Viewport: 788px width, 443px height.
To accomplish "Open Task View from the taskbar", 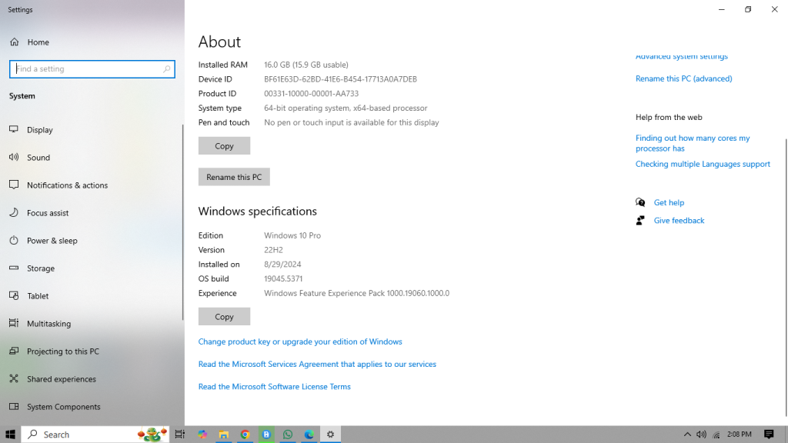I will pos(179,435).
